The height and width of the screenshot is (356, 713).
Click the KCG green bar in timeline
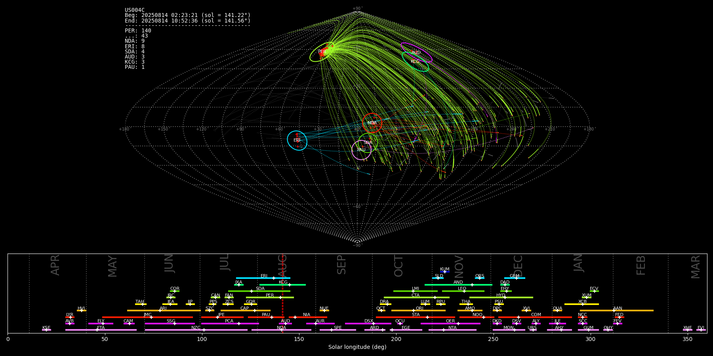(x=282, y=284)
